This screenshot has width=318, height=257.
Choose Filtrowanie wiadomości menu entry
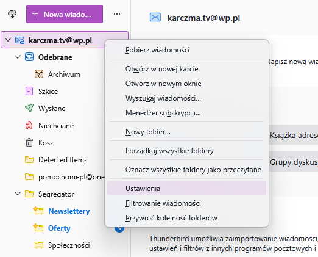[x=186, y=203]
